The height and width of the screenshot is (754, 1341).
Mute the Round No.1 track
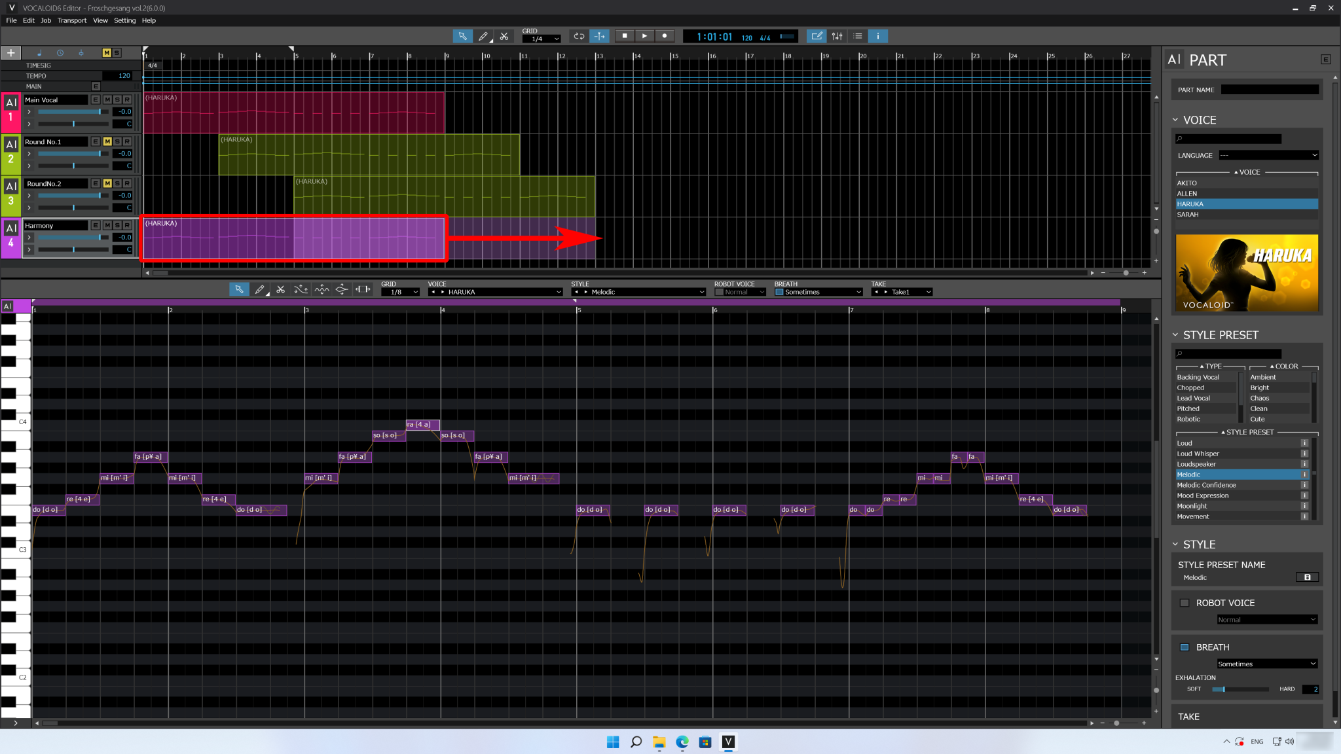(107, 141)
